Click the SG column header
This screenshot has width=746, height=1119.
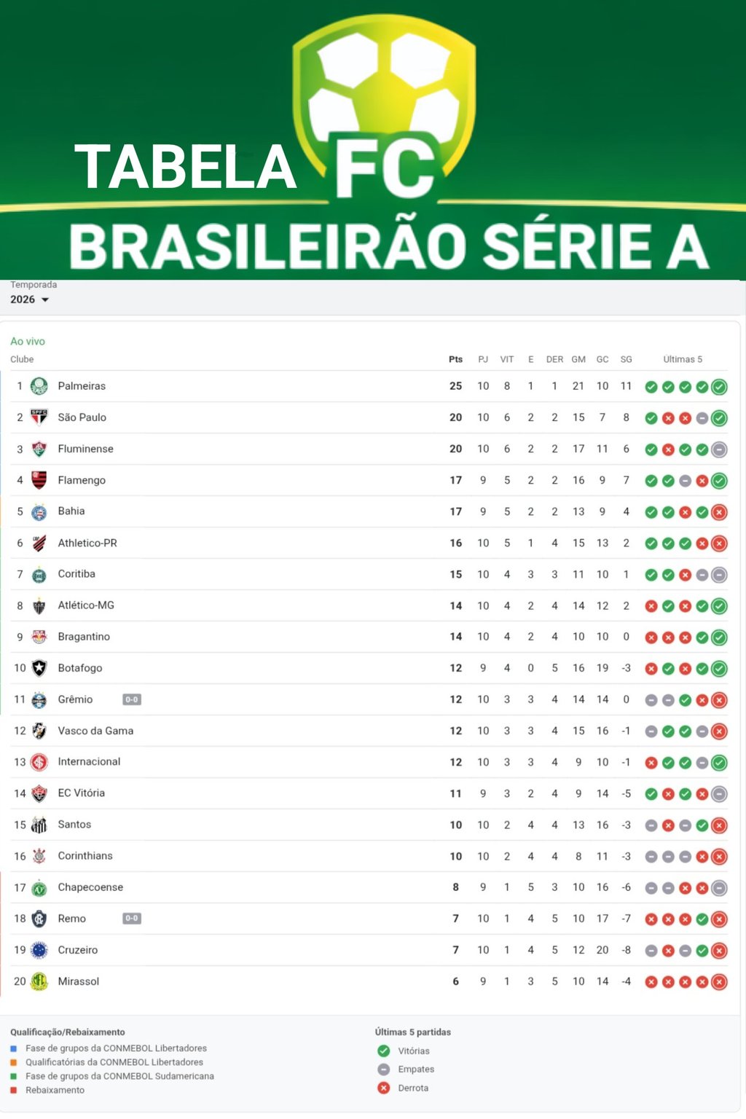point(626,359)
